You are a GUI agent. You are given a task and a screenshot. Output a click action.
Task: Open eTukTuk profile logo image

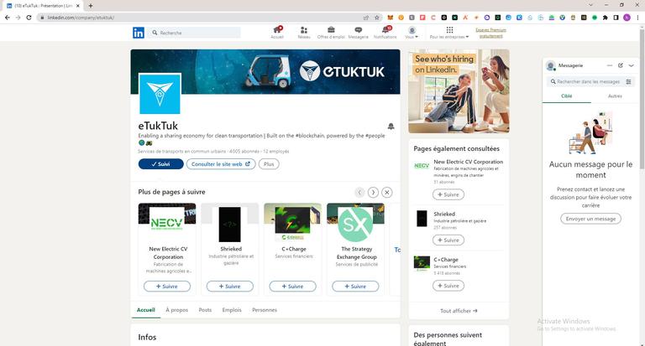coord(160,94)
